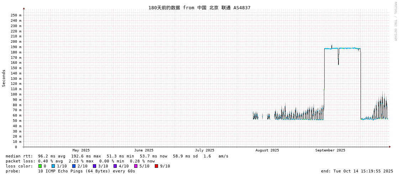This screenshot has height=176, width=399.
Task: Click the green 0 loss color swatch
Action: (40, 166)
